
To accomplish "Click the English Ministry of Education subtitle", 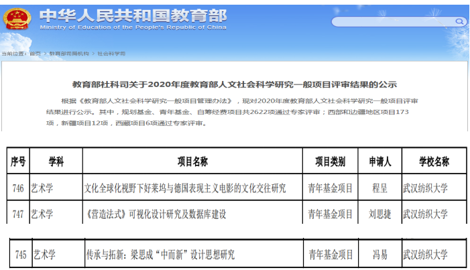I will point(133,28).
